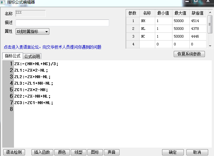
Task: Click the 颜色 color button
Action: (x=62, y=152)
